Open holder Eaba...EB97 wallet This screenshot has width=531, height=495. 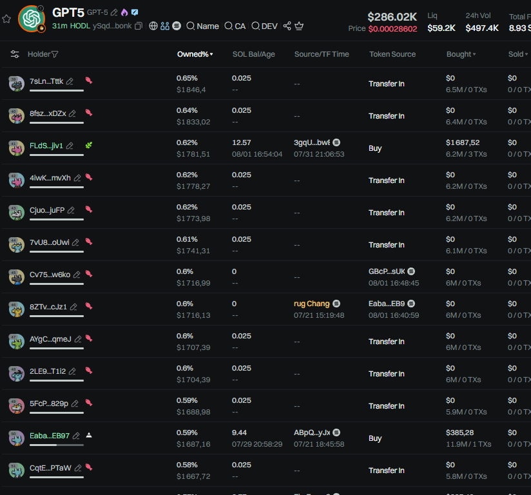50,436
